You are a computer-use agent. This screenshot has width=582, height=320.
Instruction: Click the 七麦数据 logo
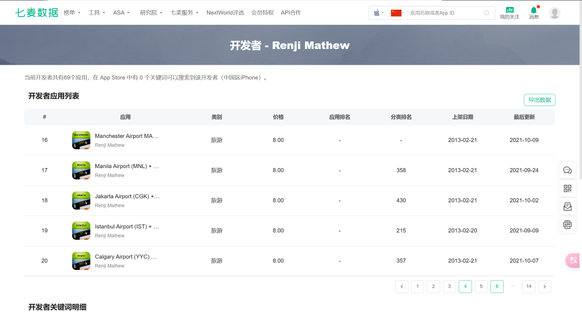click(x=37, y=12)
